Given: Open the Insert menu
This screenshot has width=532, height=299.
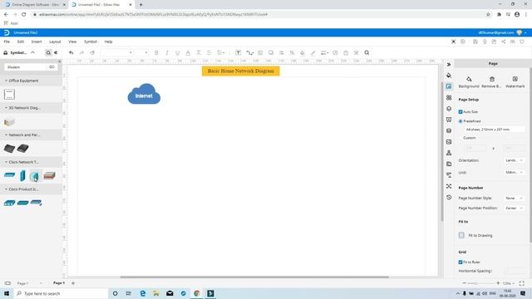Looking at the screenshot, I should click(37, 42).
